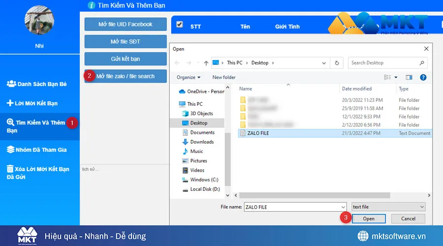Select Pictures in navigation tree
The width and height of the screenshot is (443, 246).
(x=195, y=161)
